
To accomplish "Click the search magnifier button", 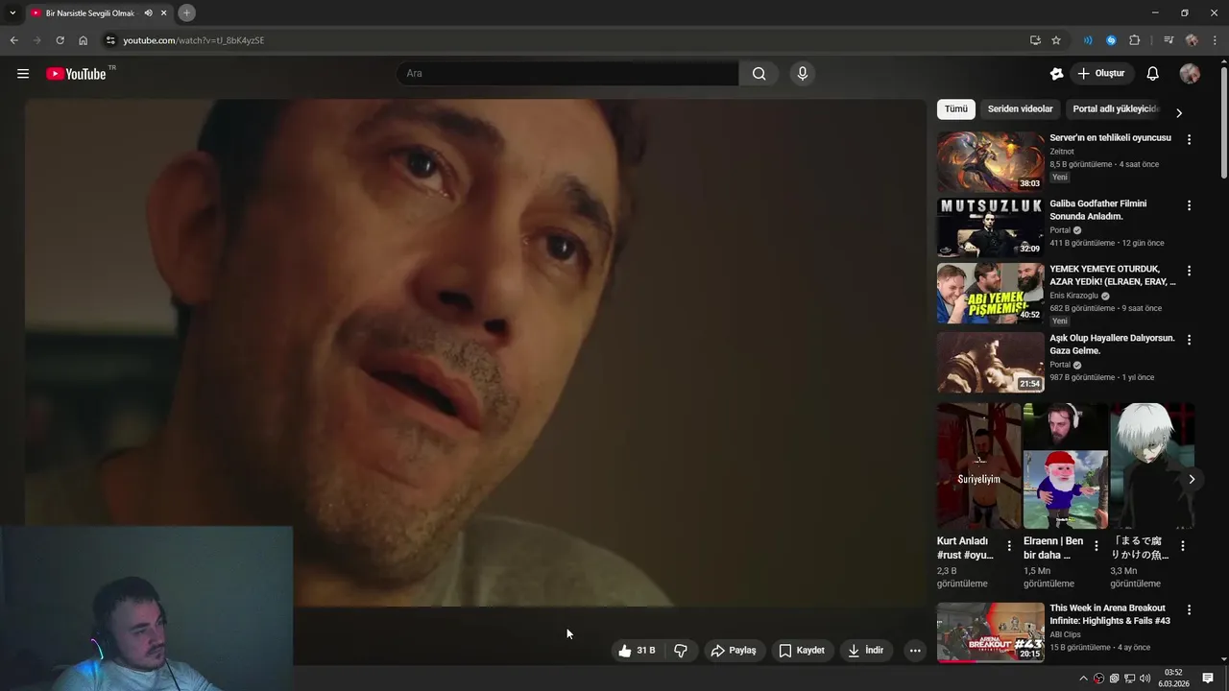I will [x=759, y=74].
